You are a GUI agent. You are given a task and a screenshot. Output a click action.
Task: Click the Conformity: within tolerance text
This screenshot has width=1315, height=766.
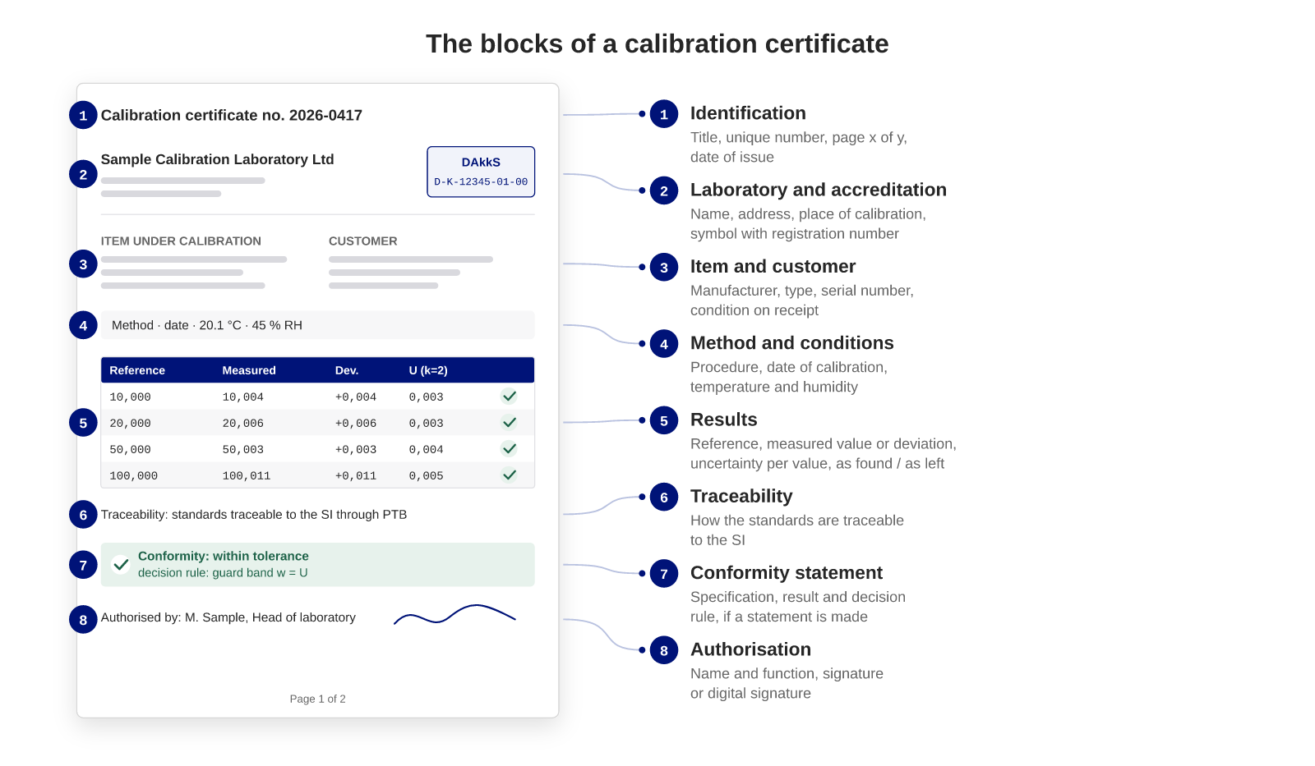point(224,556)
